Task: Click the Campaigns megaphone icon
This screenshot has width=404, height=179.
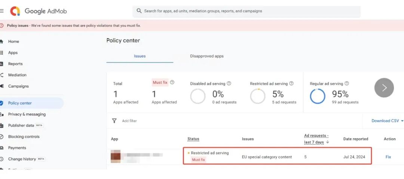Action: pyautogui.click(x=1, y=86)
